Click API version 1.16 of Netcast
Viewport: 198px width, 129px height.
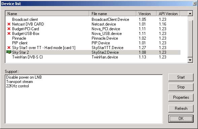(x=163, y=24)
